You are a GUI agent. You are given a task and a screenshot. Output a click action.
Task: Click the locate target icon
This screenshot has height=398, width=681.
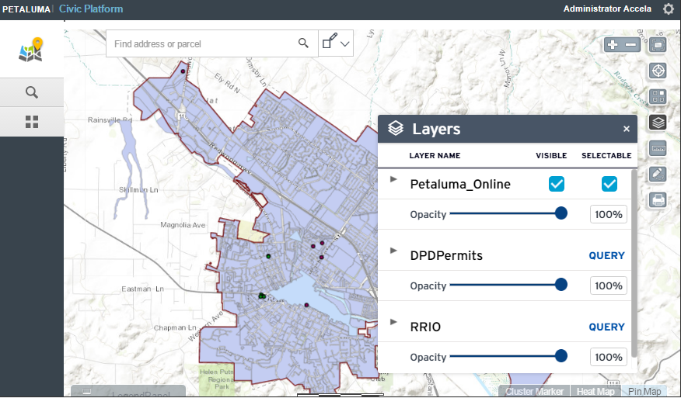658,71
